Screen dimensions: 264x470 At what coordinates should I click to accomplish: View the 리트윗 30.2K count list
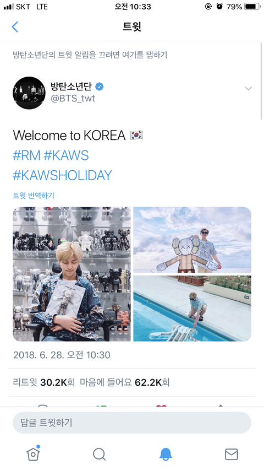coord(43,382)
